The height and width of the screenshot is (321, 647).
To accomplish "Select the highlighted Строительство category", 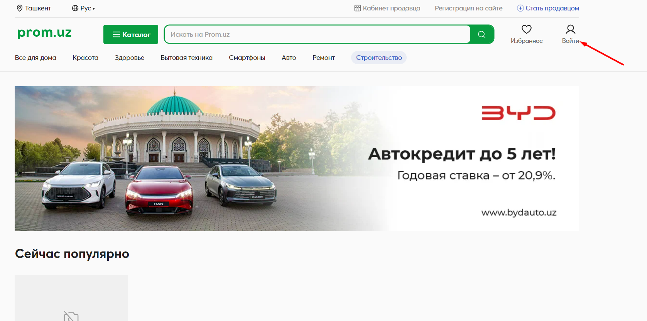I will tap(379, 58).
